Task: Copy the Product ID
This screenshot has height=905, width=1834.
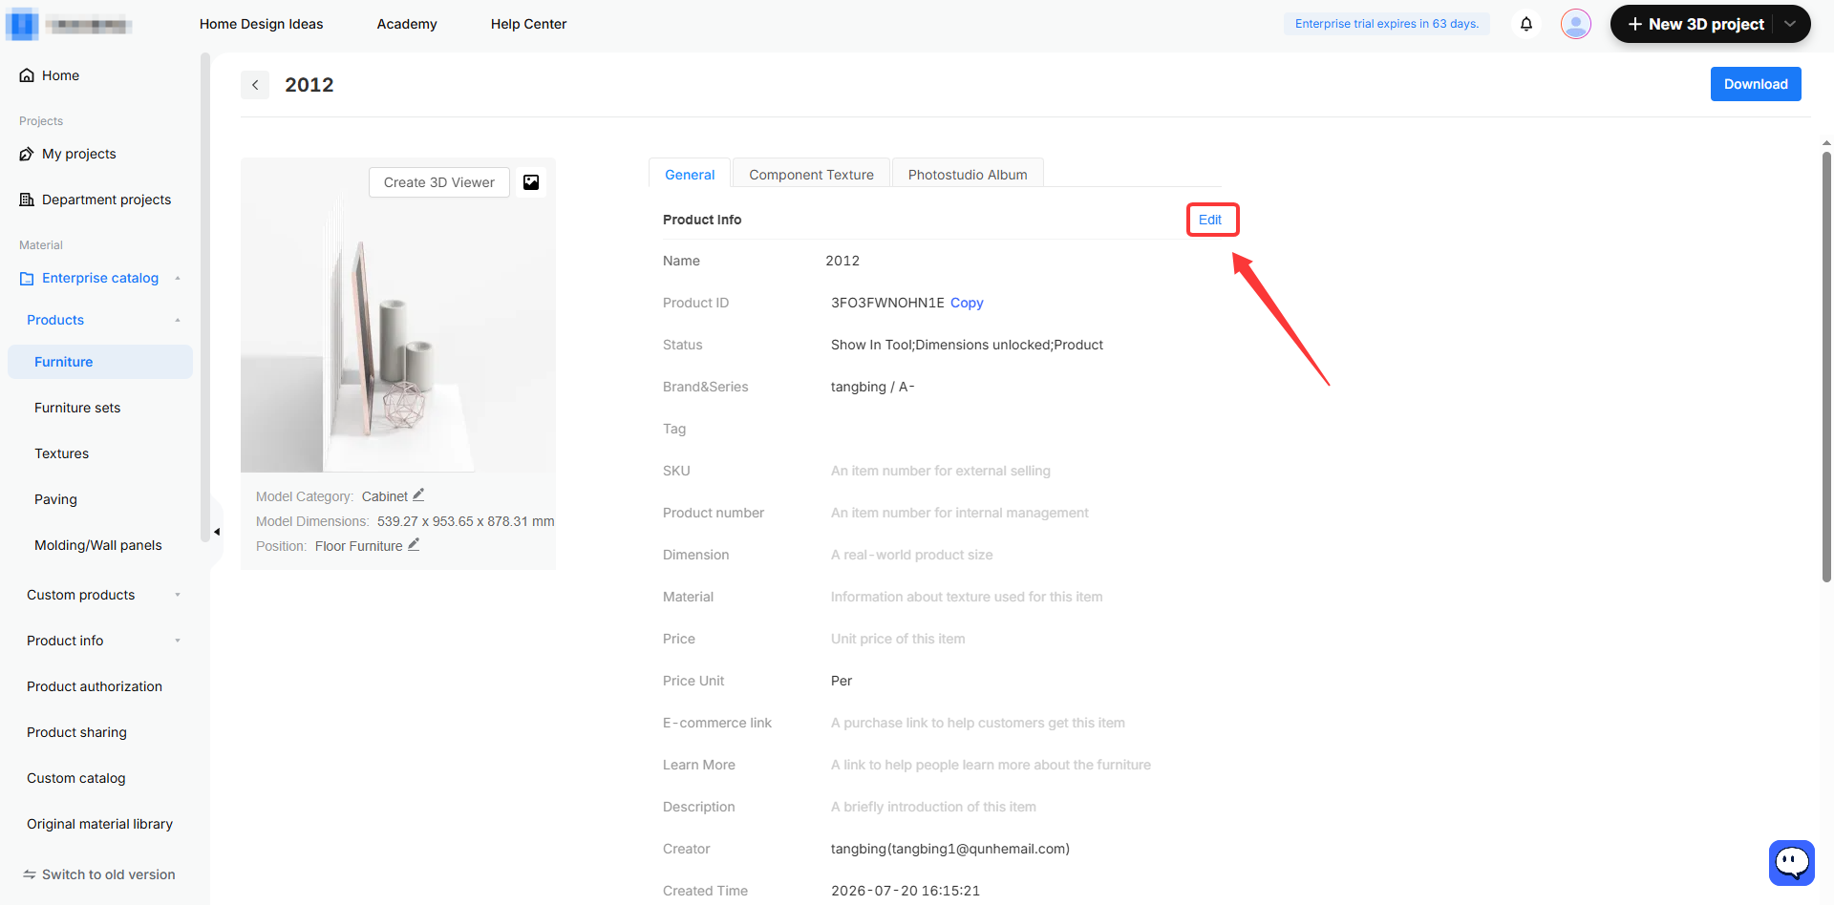Action: click(967, 303)
